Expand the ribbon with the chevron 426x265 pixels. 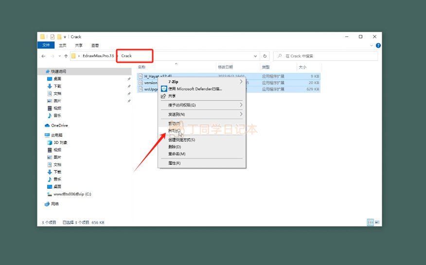coord(372,46)
